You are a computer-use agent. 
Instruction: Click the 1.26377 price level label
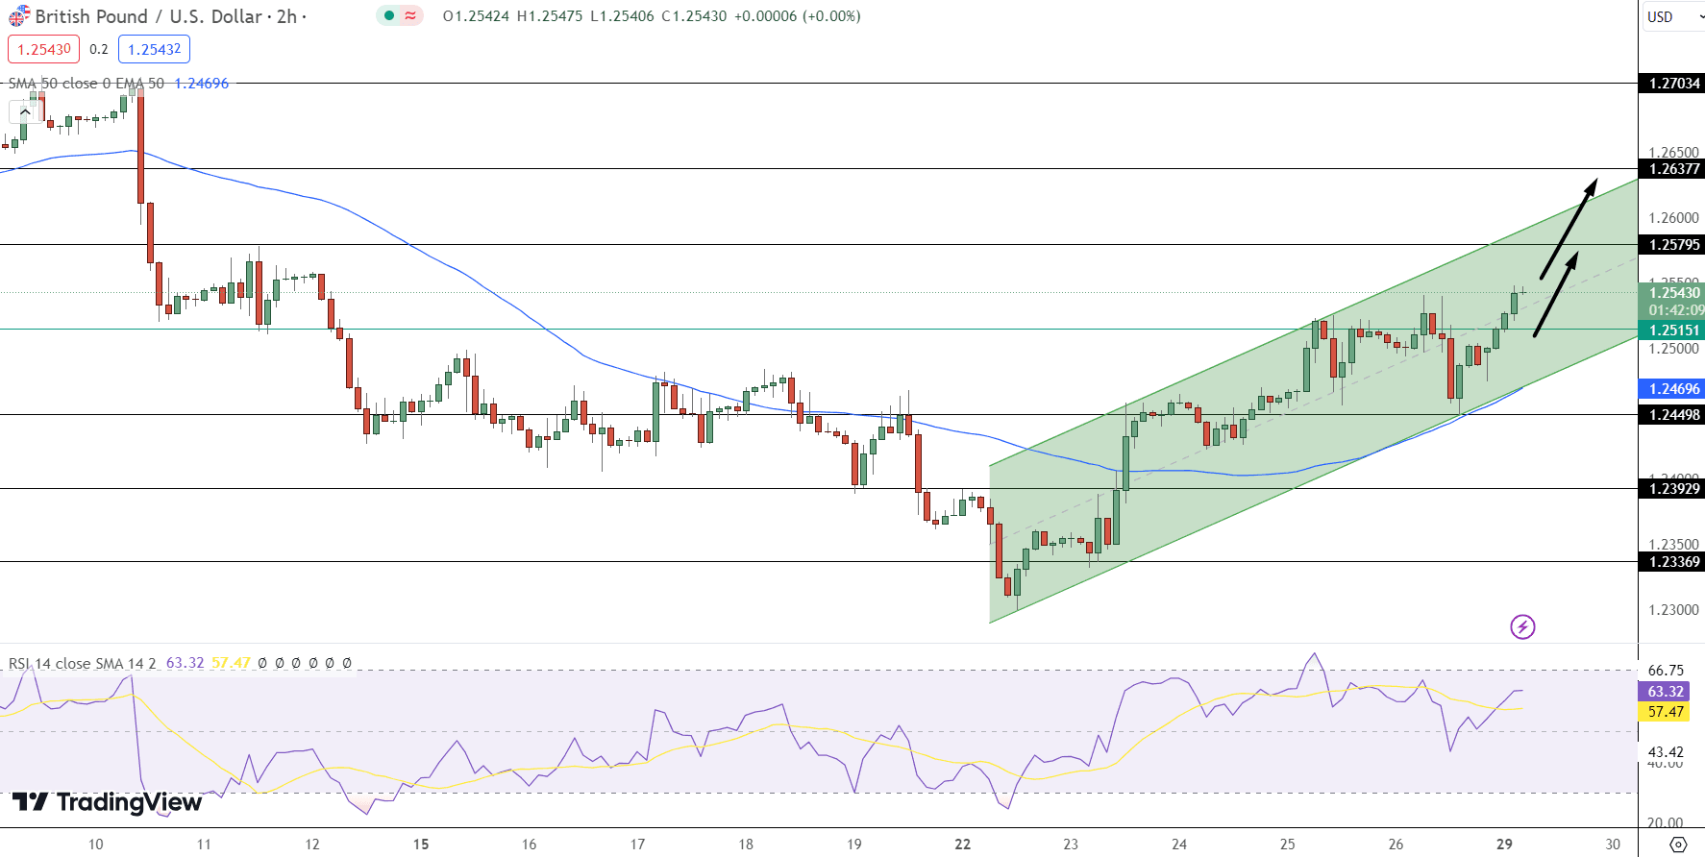[1674, 169]
